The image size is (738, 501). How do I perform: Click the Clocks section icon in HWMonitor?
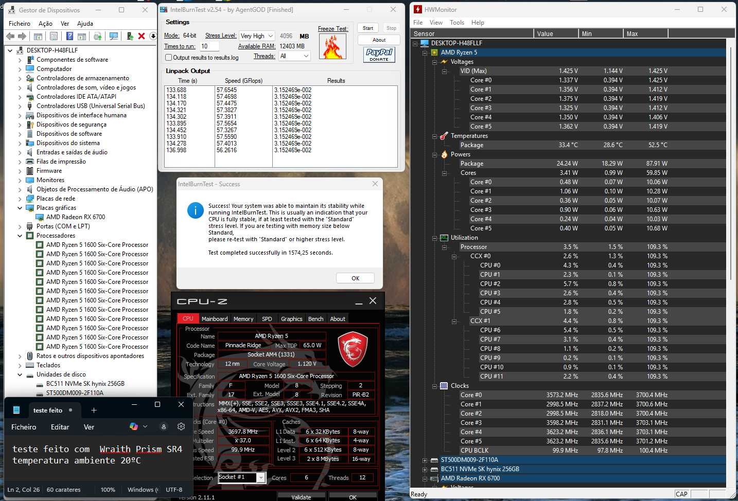click(x=444, y=386)
